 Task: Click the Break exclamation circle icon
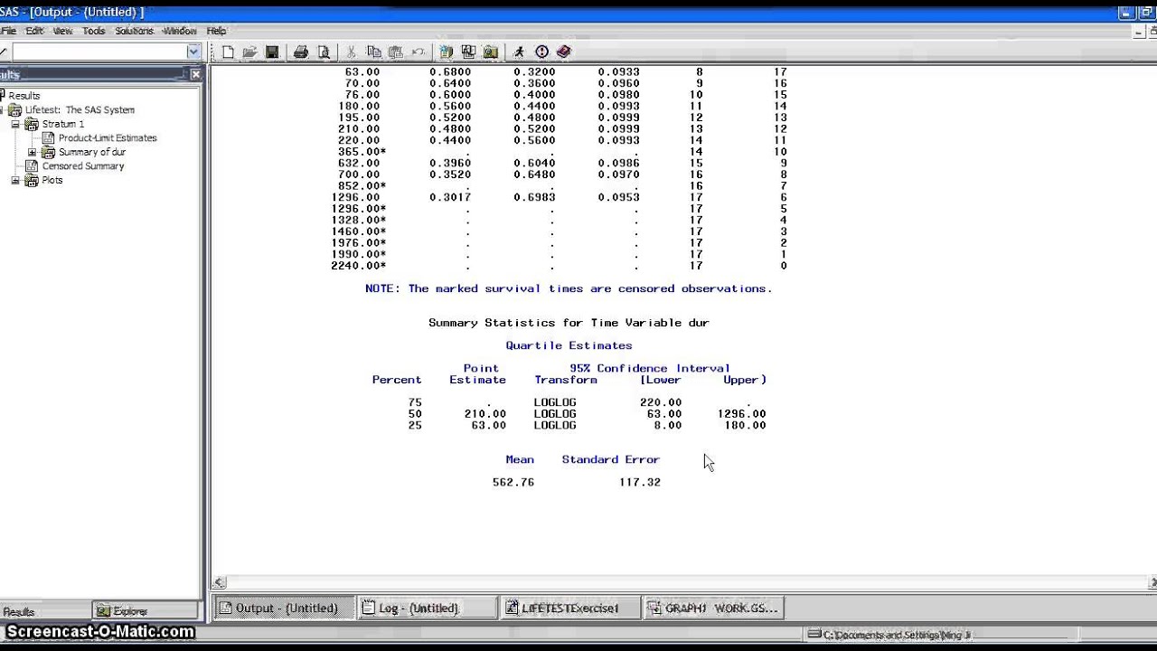click(x=541, y=52)
